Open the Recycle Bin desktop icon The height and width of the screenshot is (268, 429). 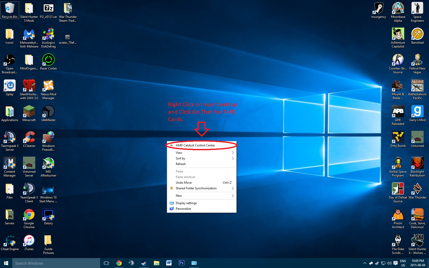[x=10, y=10]
